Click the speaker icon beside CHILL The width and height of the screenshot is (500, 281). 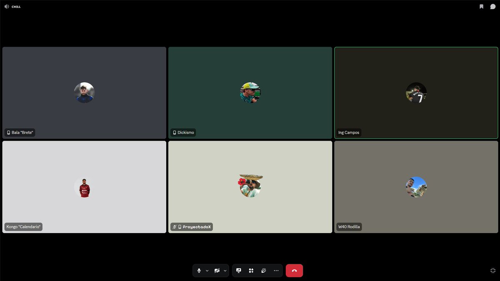(x=7, y=7)
